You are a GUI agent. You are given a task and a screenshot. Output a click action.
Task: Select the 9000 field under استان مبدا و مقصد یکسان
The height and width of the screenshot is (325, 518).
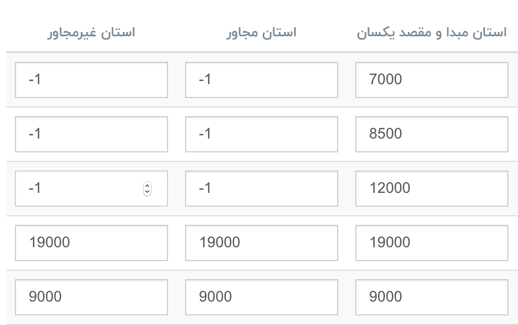(x=431, y=297)
